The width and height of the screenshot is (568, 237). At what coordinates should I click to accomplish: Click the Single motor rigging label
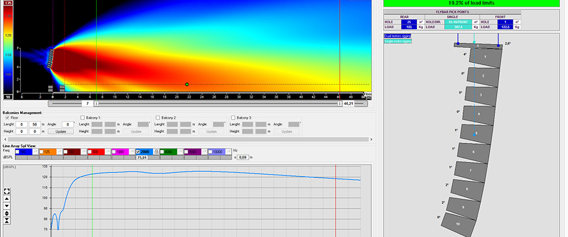pyautogui.click(x=398, y=41)
